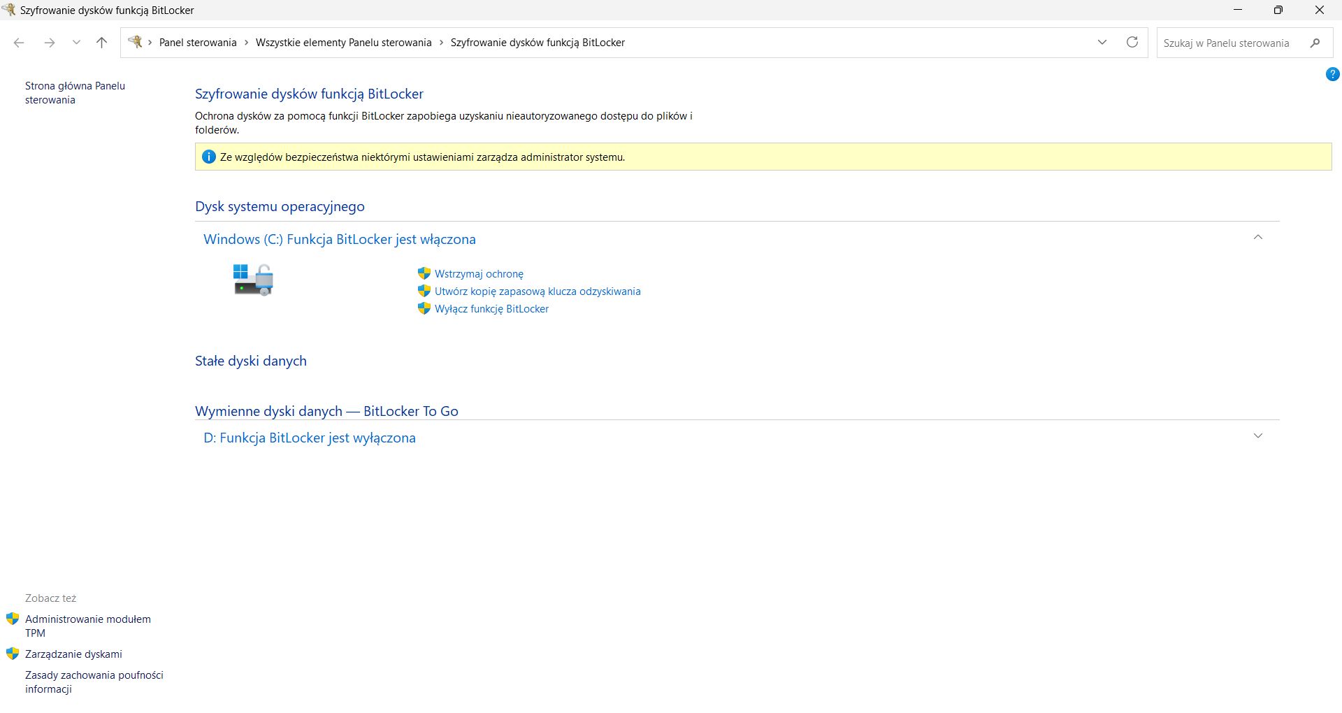Image resolution: width=1342 pixels, height=713 pixels.
Task: Click the page title Szyfrowanie dysków funkcją BitLocker
Action: 309,94
